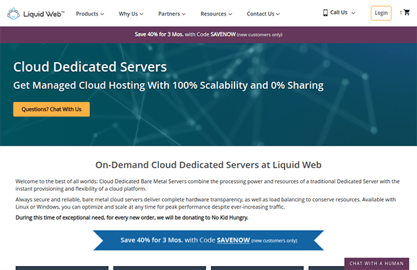Screen dimensions: 417x270
Task: Open the Products menu
Action: [x=90, y=13]
